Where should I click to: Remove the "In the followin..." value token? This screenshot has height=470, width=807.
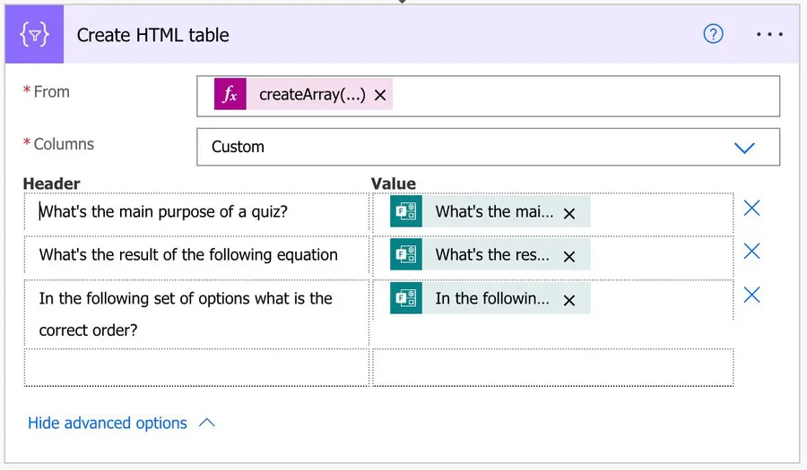tap(569, 300)
